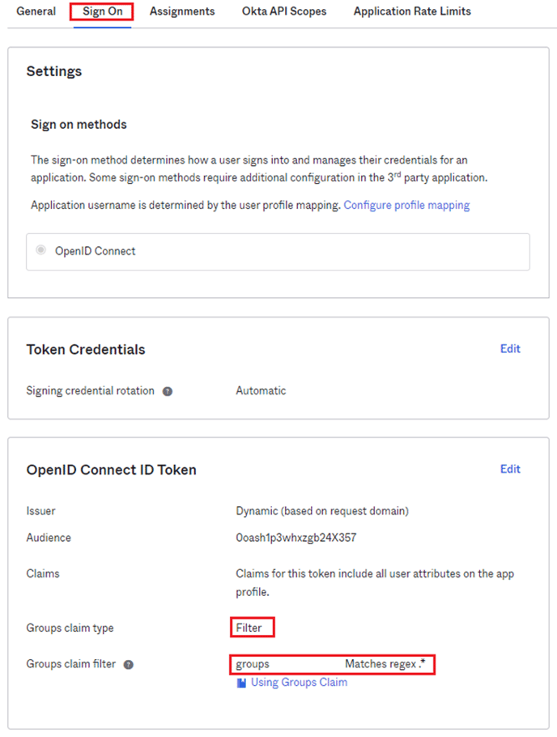This screenshot has width=557, height=737.
Task: Click the Filter value of Groups claim type
Action: 249,628
